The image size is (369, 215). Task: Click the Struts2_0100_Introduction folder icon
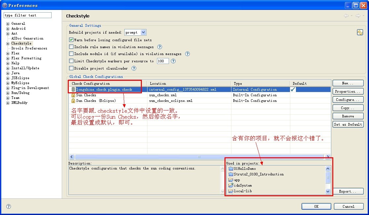[231, 174]
